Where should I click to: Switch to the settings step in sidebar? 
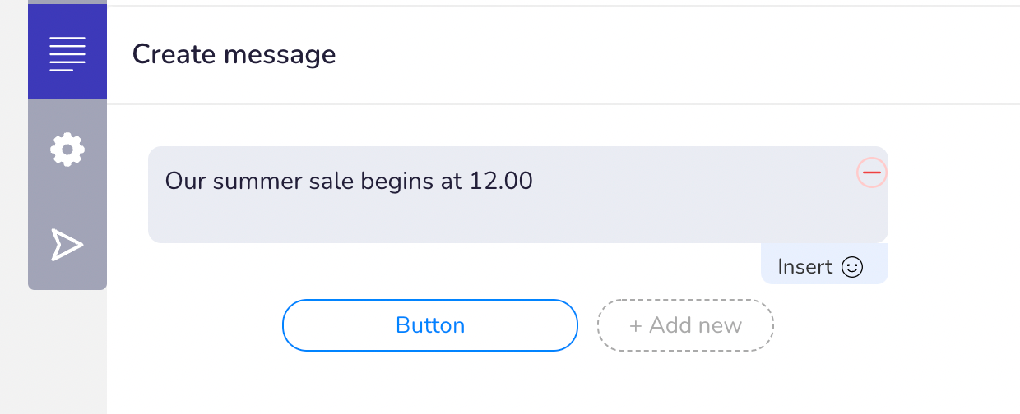click(67, 149)
